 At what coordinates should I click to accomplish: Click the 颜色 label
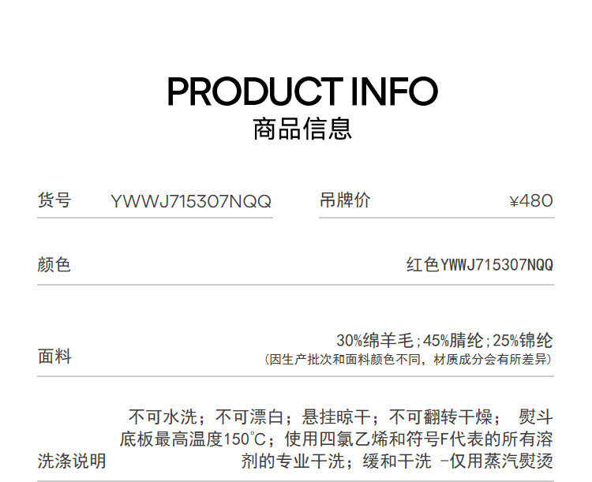click(54, 264)
